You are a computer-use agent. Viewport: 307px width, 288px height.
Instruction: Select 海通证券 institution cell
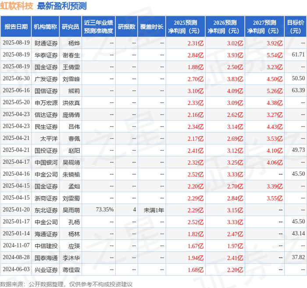46,234
